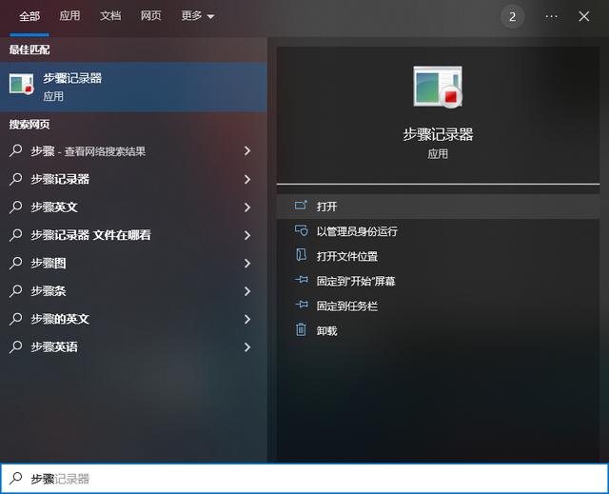609x494 pixels.
Task: Expand the 步骤条 suggestion arrow
Action: coord(247,291)
